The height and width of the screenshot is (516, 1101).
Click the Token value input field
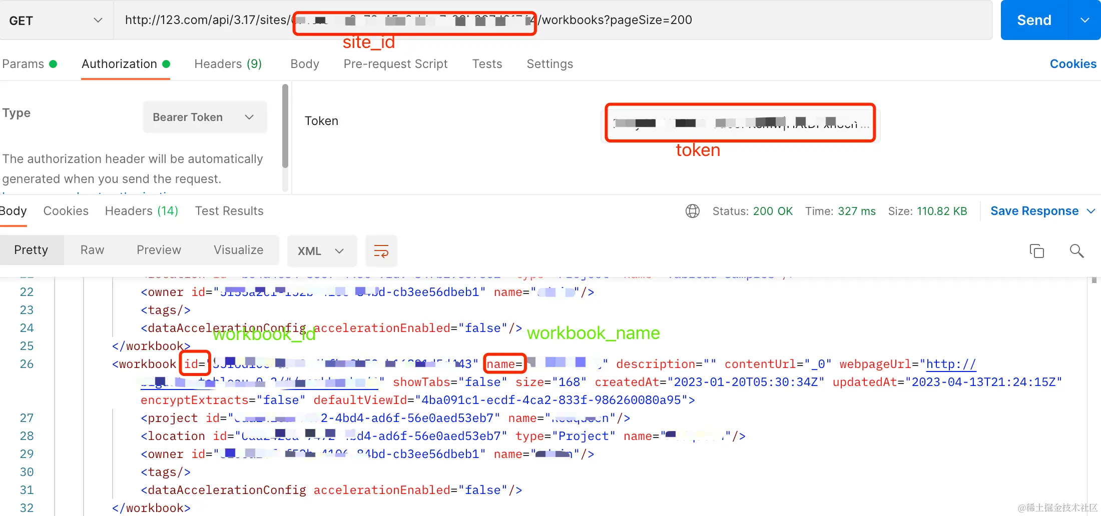click(x=740, y=123)
